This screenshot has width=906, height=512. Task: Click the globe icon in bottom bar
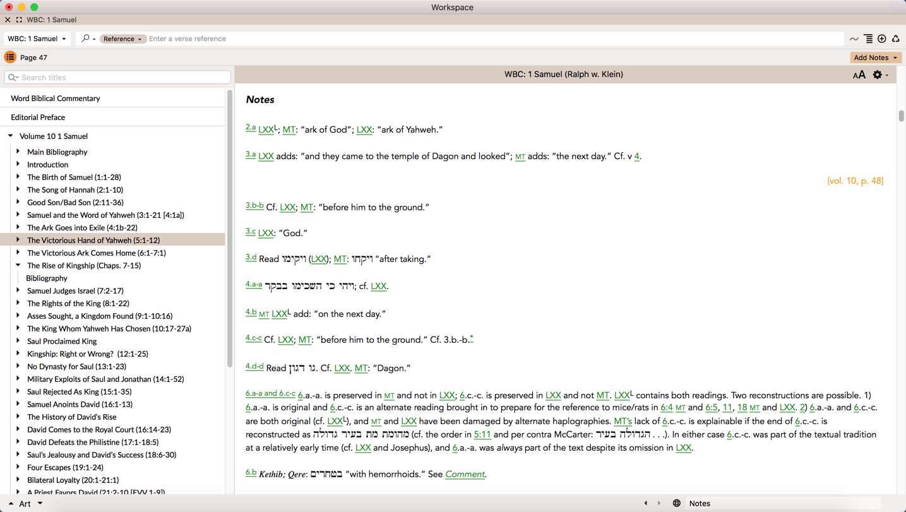(676, 503)
